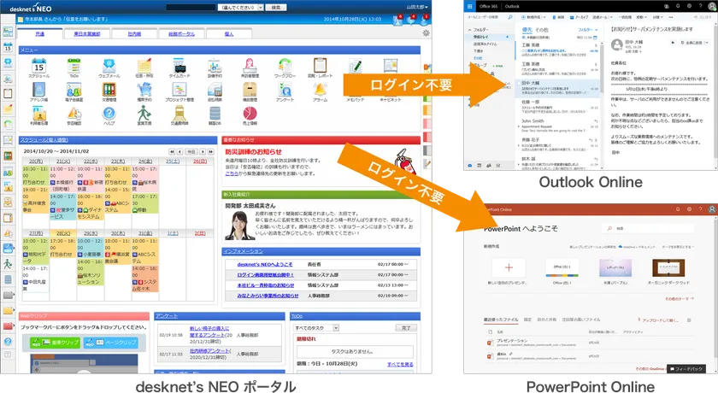
Task: Click the notifications bell in Outlook header
Action: 678,6
